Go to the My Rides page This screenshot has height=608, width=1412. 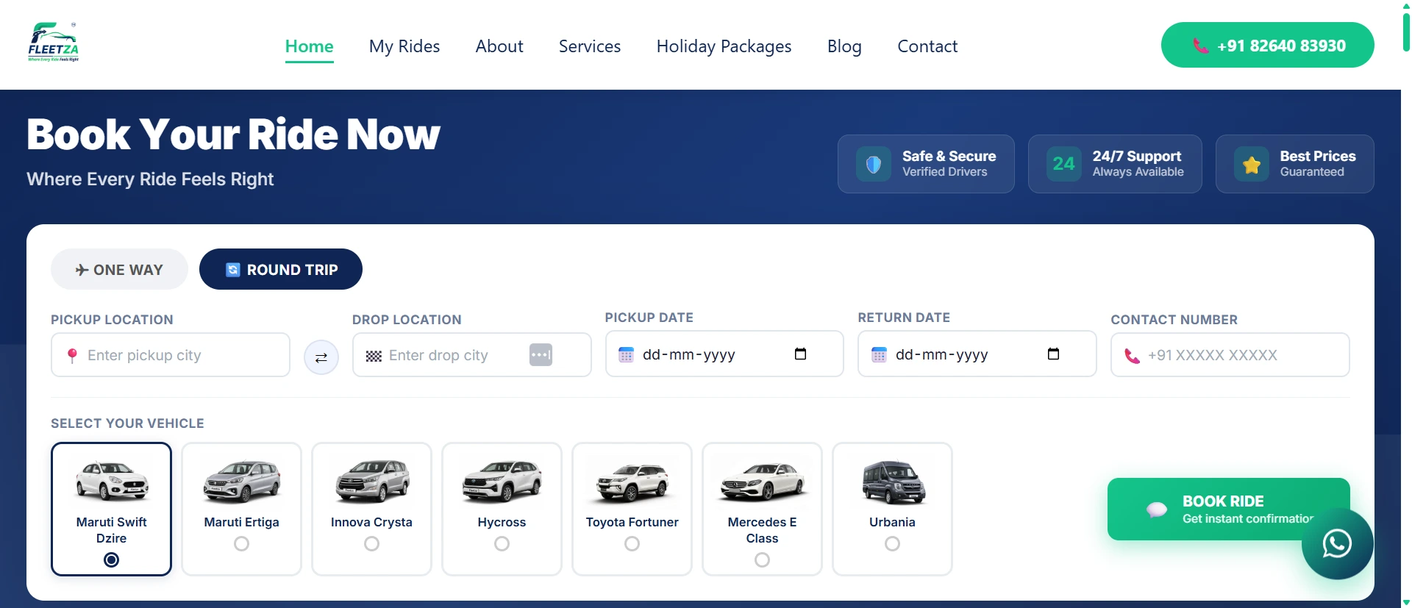404,46
